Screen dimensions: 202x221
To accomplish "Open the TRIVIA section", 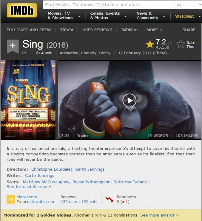I will (x=67, y=30).
